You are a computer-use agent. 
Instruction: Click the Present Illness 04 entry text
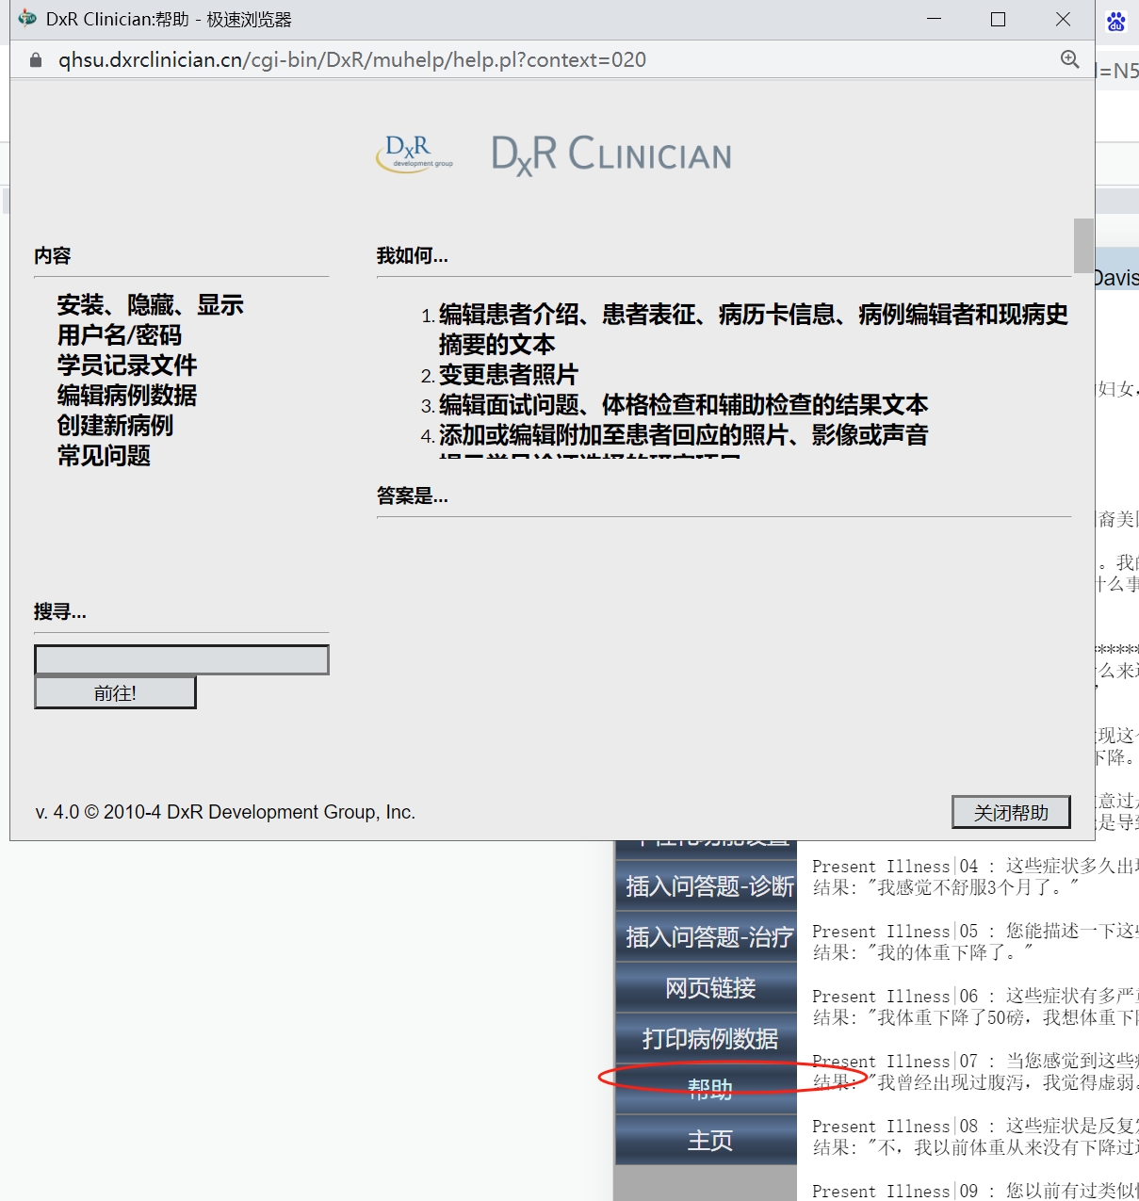tap(975, 866)
